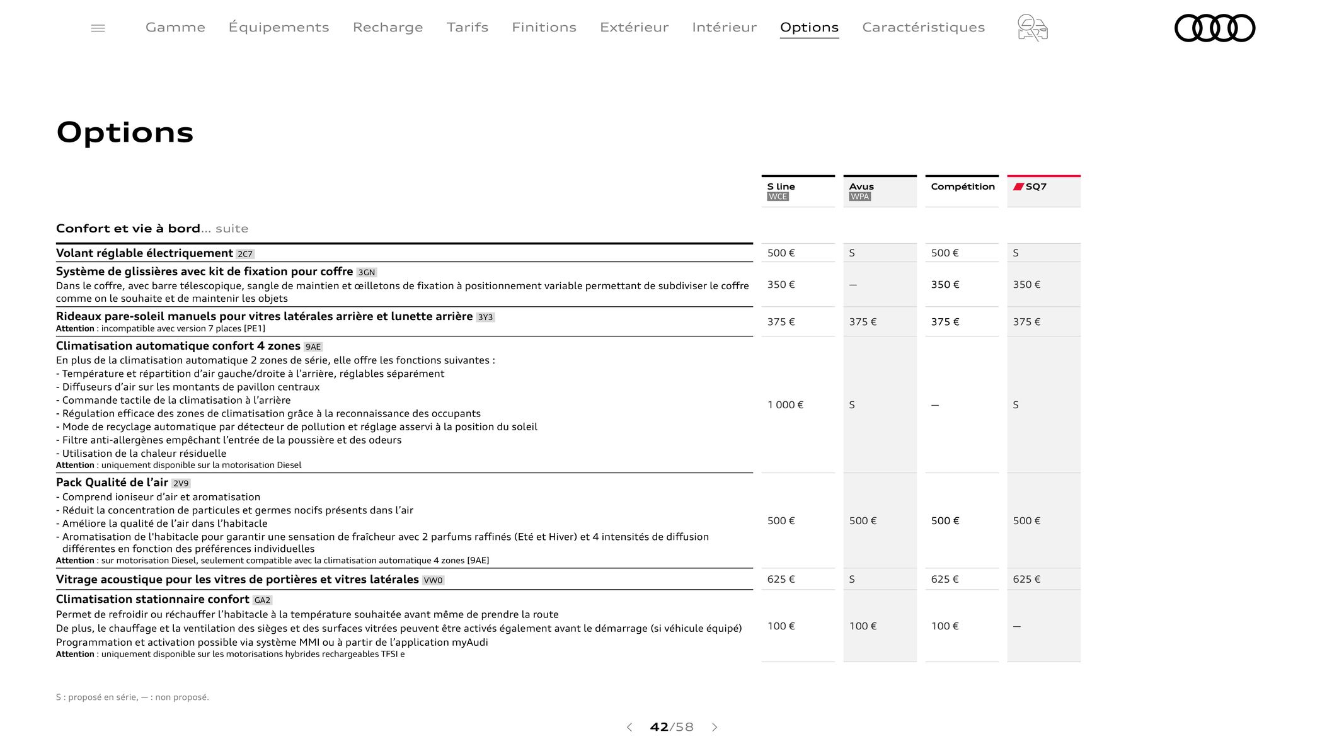
Task: Click 'Rideaux pare-soleil manuels' row title
Action: point(264,316)
